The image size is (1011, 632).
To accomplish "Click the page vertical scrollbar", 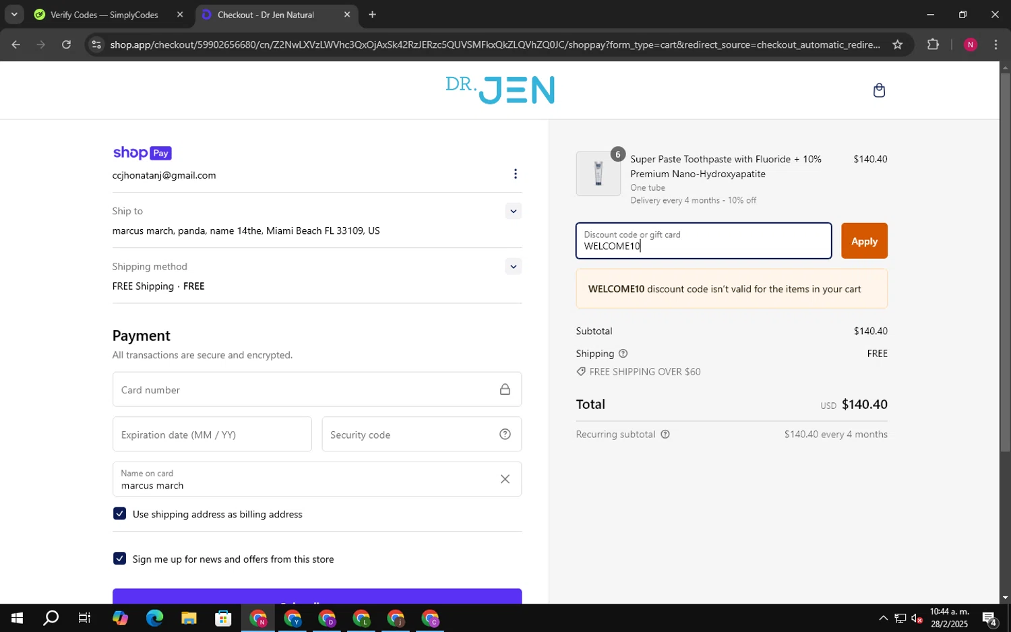I will tap(1005, 263).
